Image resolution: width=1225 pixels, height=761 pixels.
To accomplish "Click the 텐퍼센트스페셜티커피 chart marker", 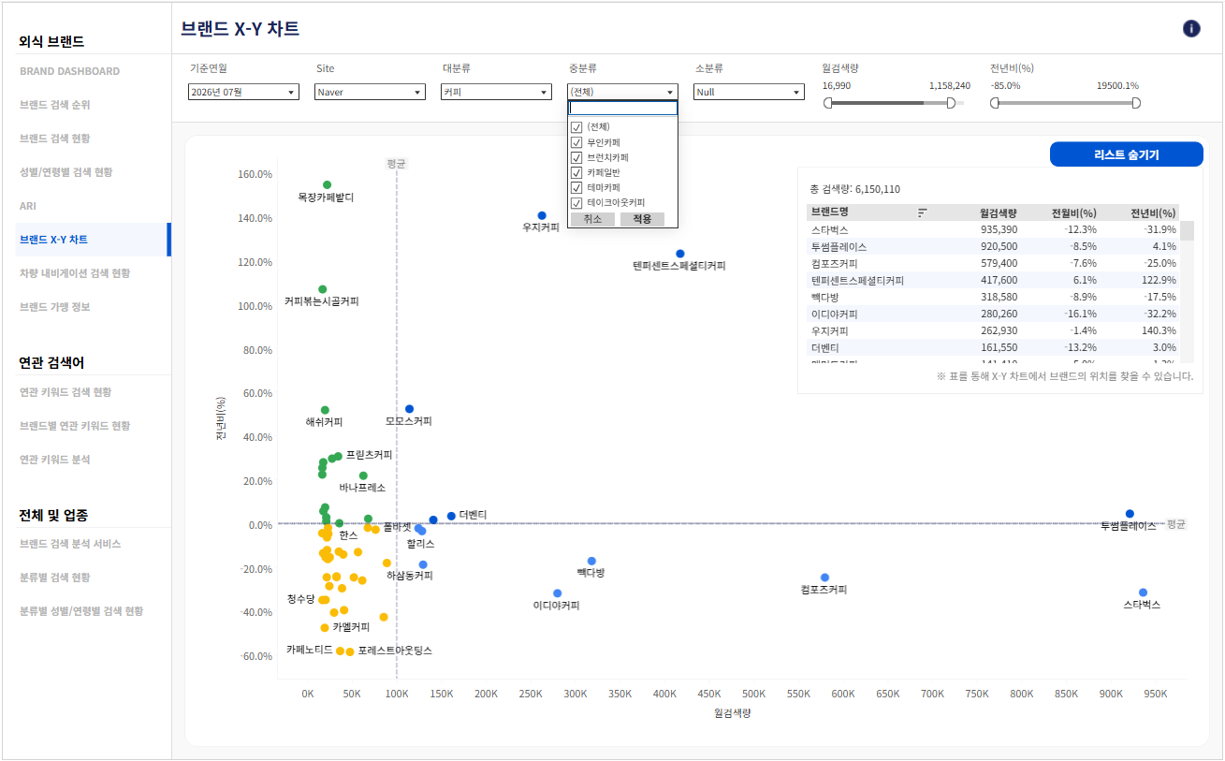I will tap(680, 254).
